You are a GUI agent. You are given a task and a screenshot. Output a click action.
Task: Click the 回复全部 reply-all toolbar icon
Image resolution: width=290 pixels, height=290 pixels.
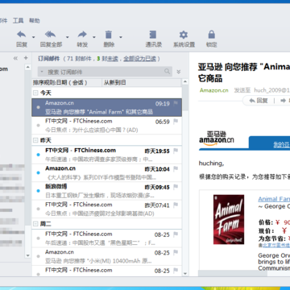click(x=50, y=35)
